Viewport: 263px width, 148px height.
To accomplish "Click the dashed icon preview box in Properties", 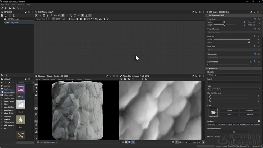I will tap(213, 112).
